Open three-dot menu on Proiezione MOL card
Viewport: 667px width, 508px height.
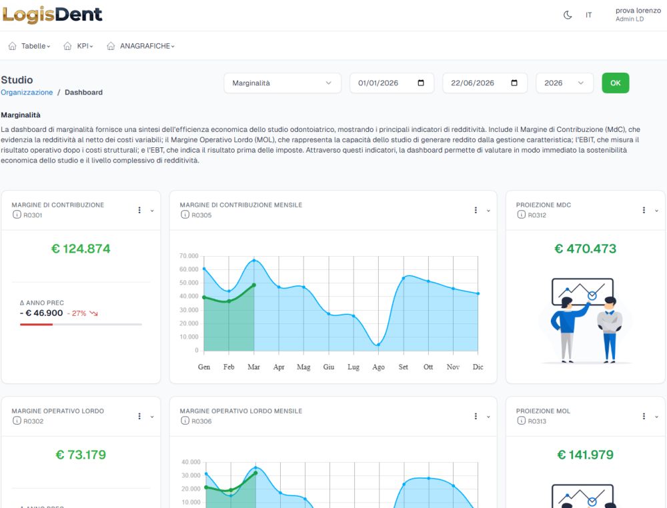[x=644, y=416]
